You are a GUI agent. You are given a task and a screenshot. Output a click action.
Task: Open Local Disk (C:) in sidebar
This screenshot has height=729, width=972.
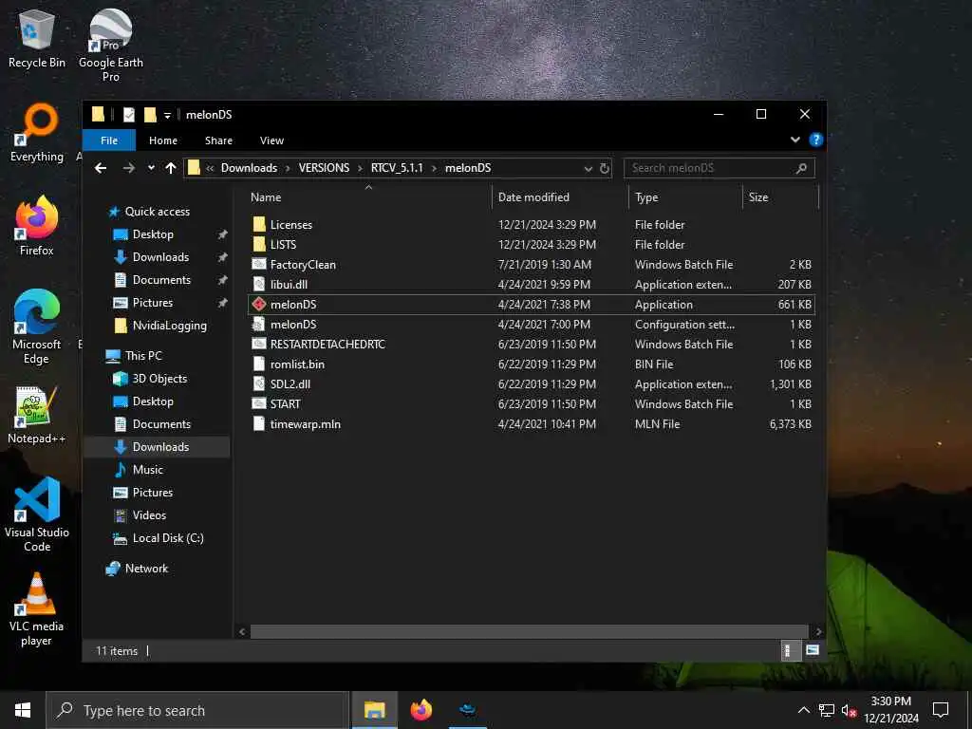tap(168, 538)
